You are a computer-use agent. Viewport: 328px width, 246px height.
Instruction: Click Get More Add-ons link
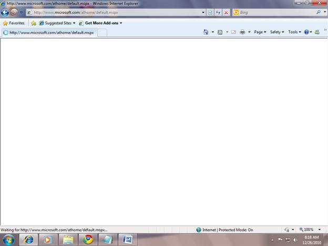(x=101, y=23)
